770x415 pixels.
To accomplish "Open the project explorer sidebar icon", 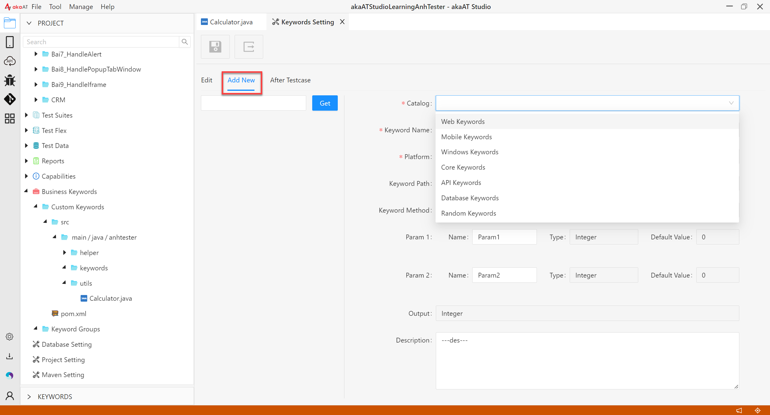I will 10,23.
